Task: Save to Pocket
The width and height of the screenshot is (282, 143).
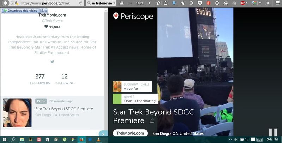Action: pos(200,3)
